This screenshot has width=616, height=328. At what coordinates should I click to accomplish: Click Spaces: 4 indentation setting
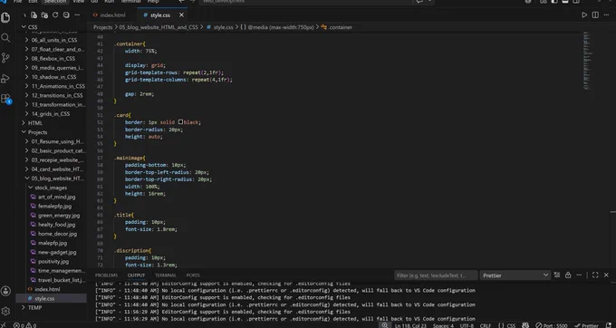tap(443, 325)
